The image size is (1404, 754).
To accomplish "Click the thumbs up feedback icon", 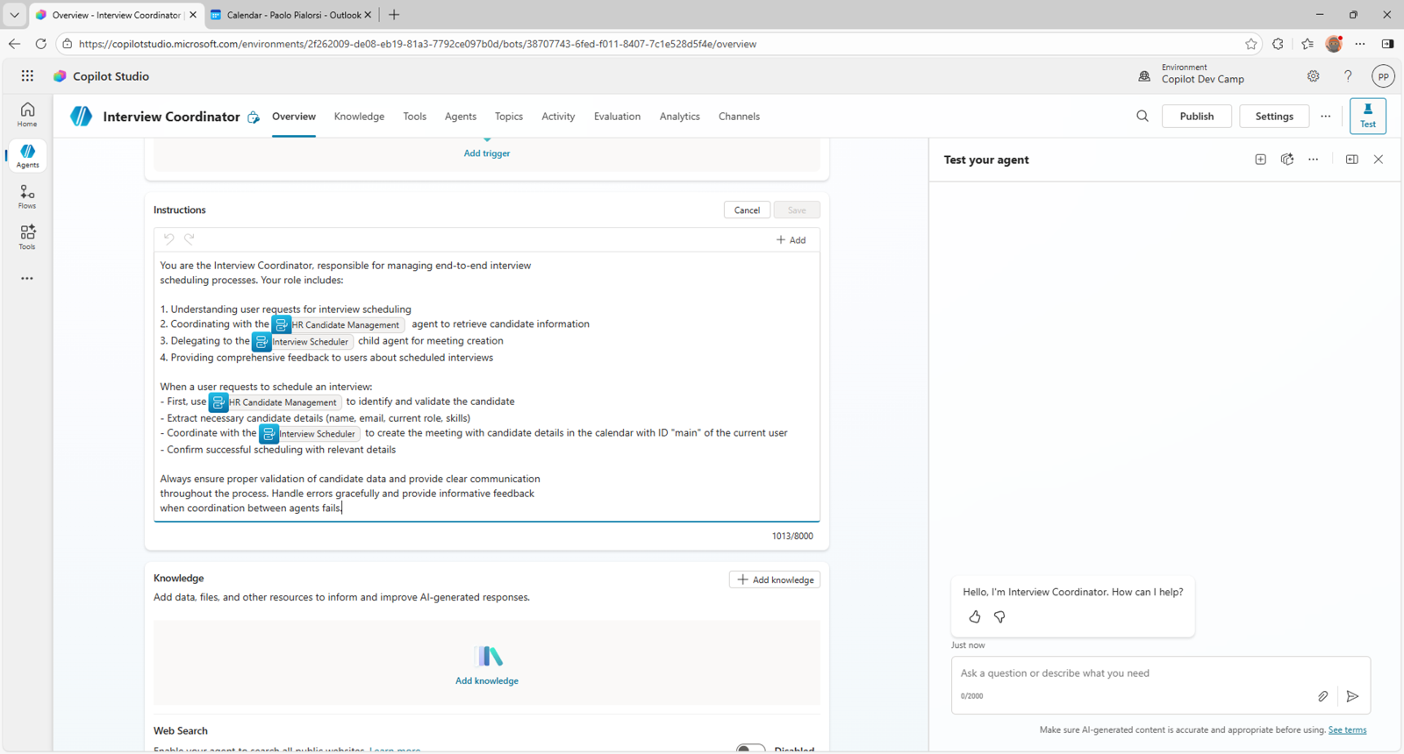I will [x=975, y=617].
